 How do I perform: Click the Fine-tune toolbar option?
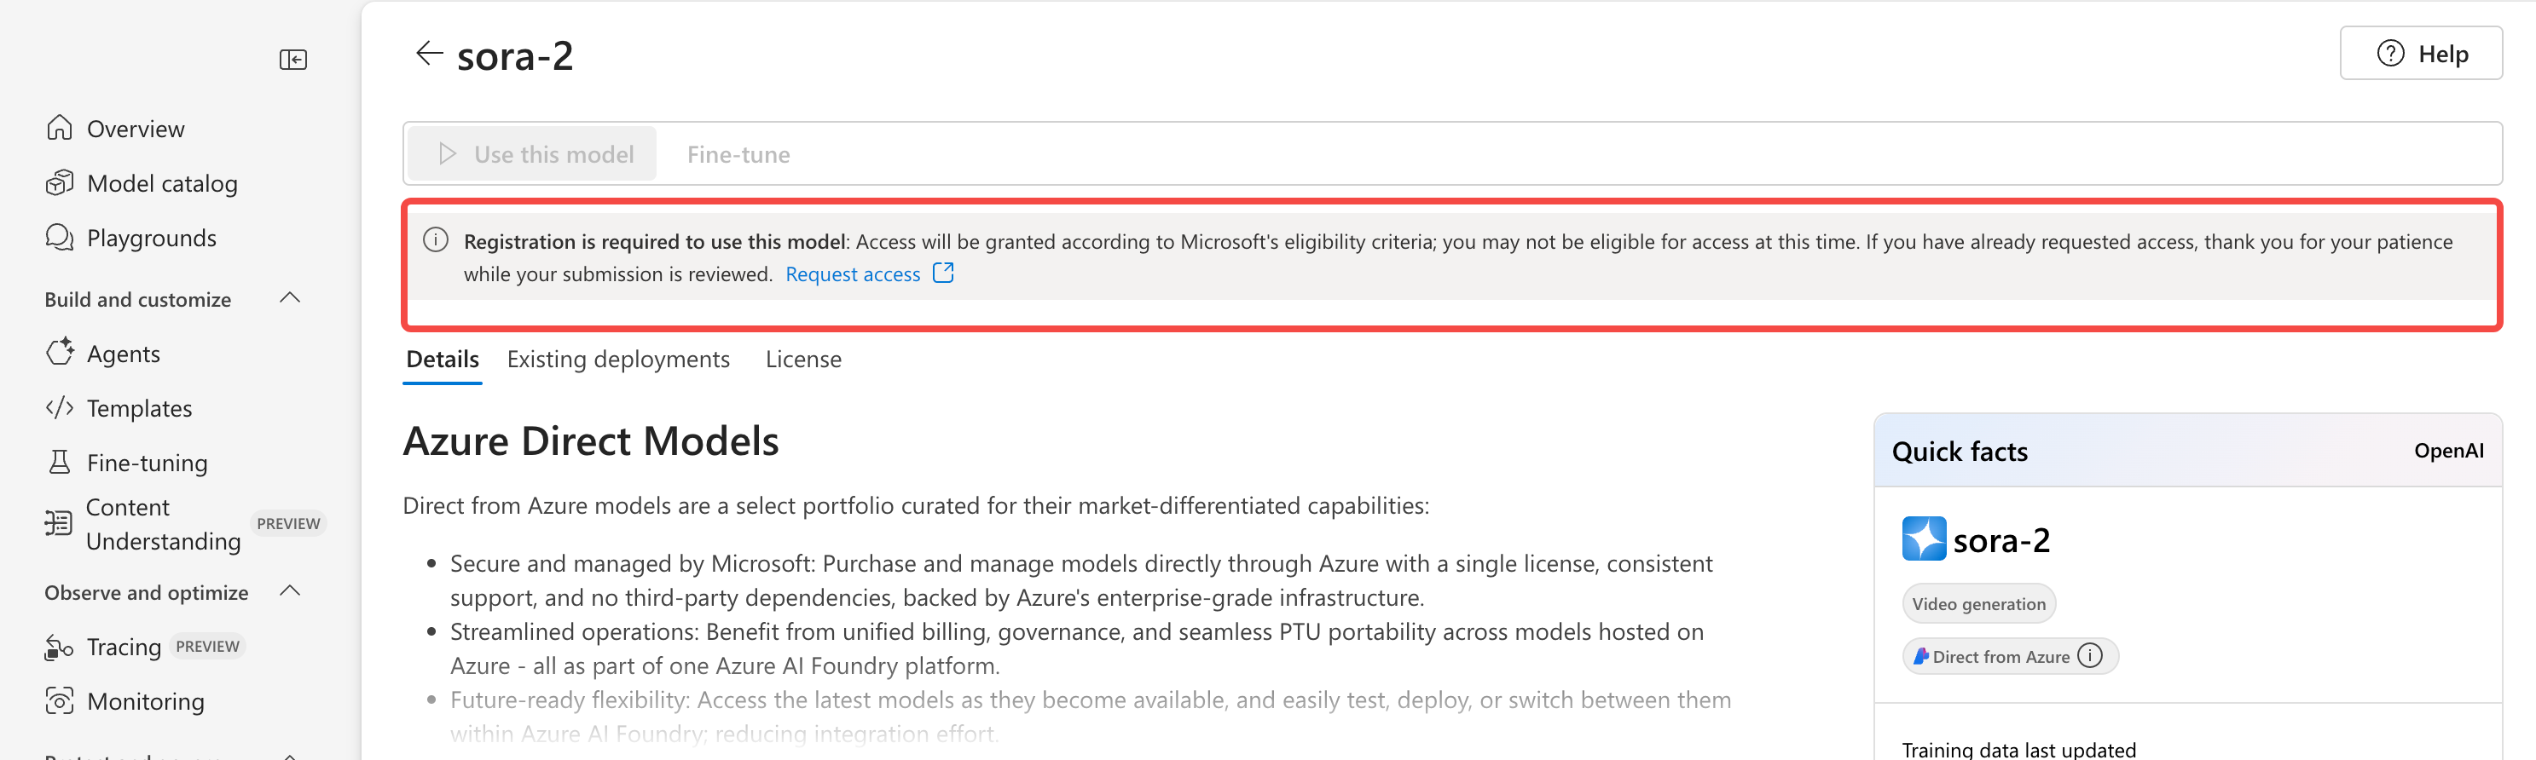click(738, 154)
